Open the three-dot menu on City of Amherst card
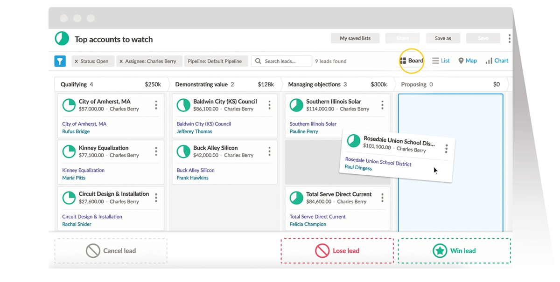The width and height of the screenshot is (560, 282). point(156,105)
